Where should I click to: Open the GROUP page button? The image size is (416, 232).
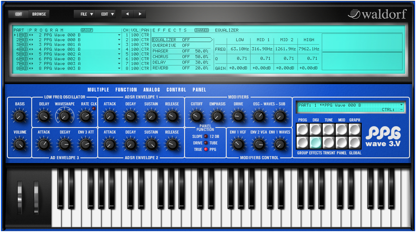(x=303, y=143)
